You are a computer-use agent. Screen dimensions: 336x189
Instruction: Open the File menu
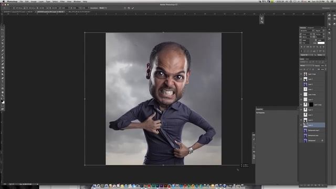click(21, 1)
